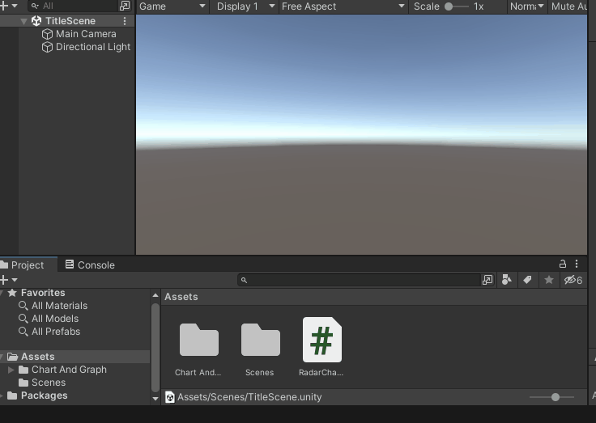
Task: Select All Materials favorite search
Action: click(x=59, y=306)
